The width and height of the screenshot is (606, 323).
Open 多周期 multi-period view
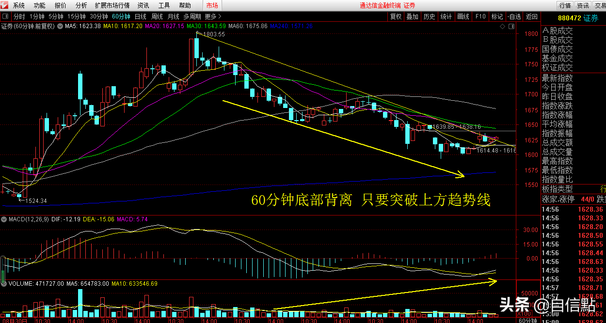pos(192,16)
